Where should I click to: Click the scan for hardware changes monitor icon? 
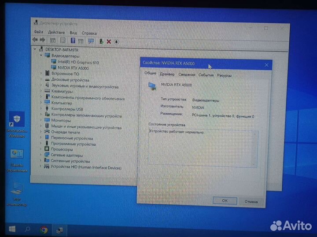[91, 41]
